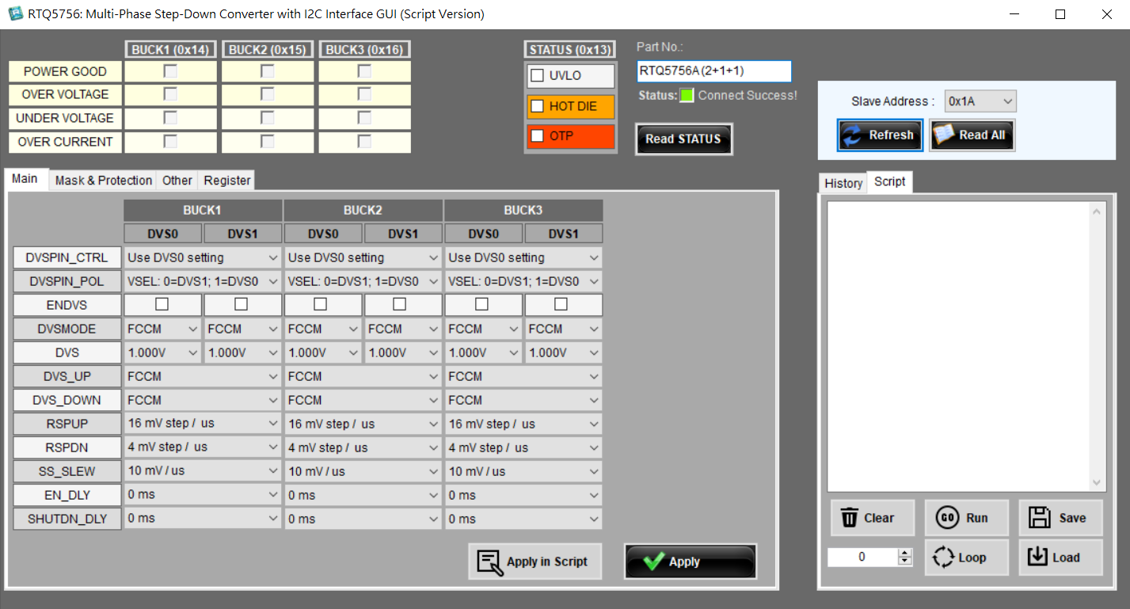Check ENDVS for BUCK2 DVS1
The height and width of the screenshot is (609, 1130).
tap(400, 304)
